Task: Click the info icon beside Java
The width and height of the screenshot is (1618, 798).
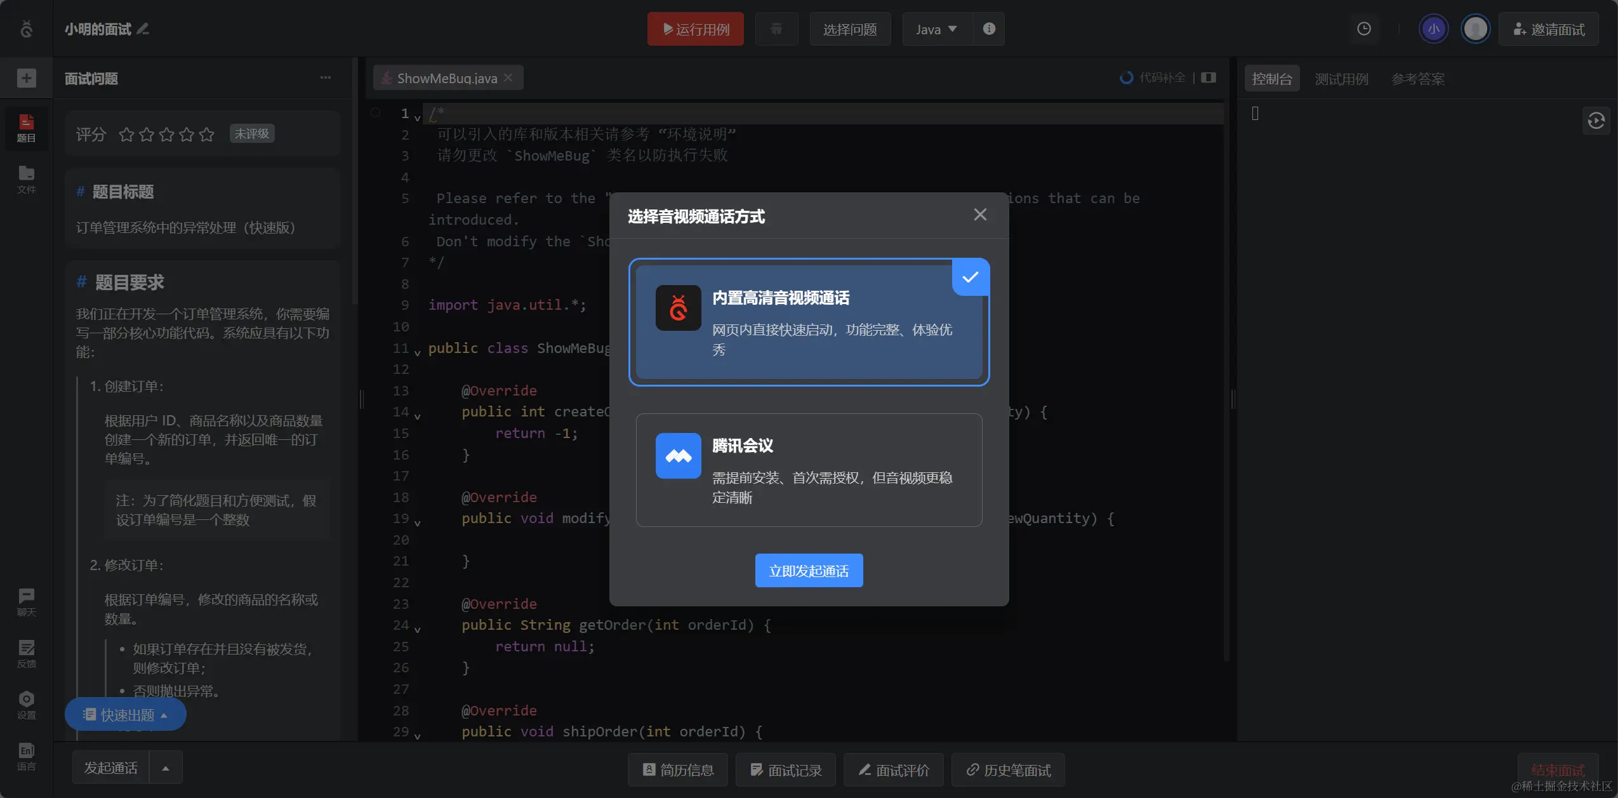Action: pos(988,29)
